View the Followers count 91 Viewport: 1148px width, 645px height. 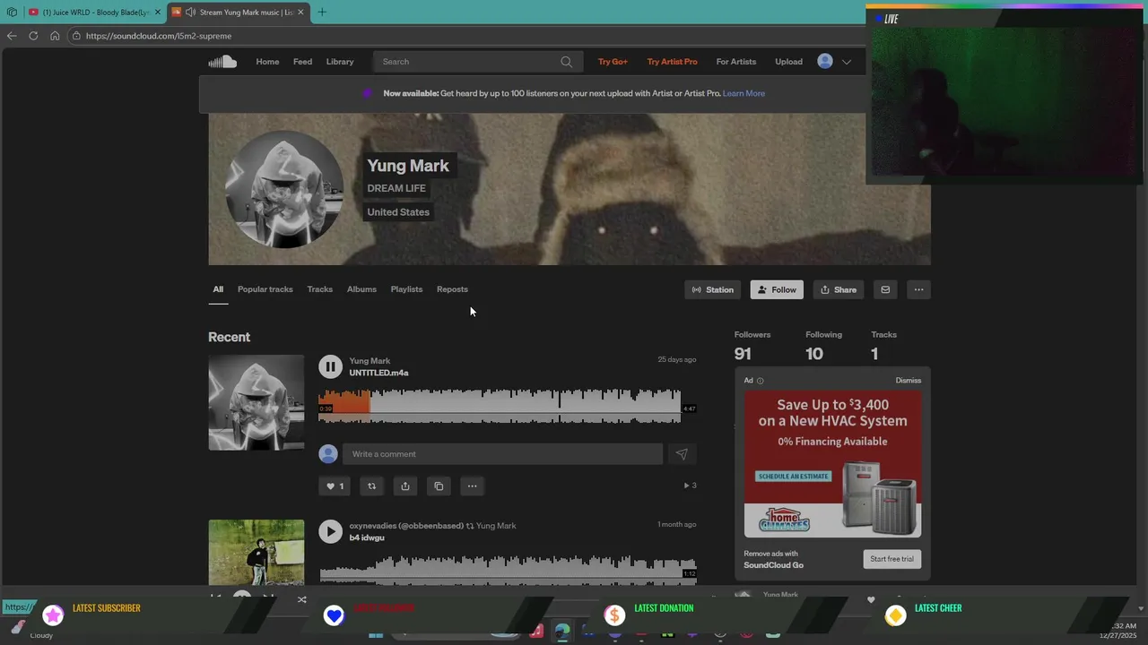pos(743,354)
